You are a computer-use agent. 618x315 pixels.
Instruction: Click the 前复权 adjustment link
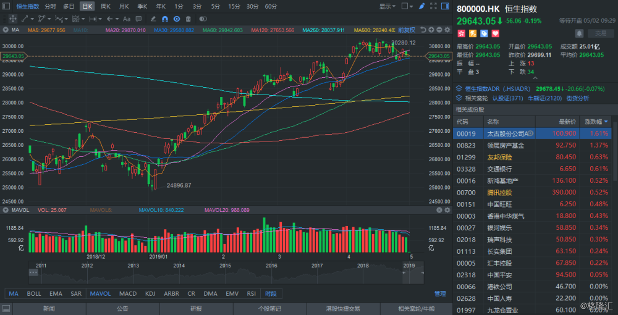[407, 30]
